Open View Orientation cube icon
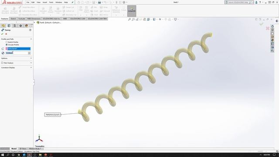The height and width of the screenshot is (157, 279). [x=148, y=19]
